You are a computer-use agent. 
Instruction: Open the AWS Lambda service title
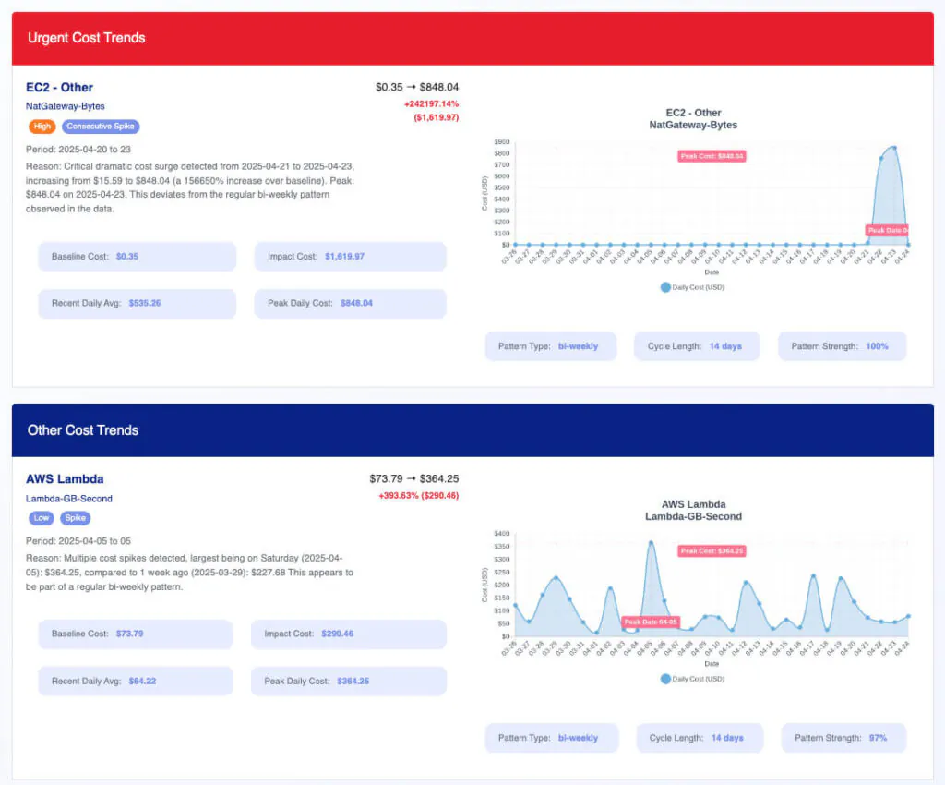point(65,479)
